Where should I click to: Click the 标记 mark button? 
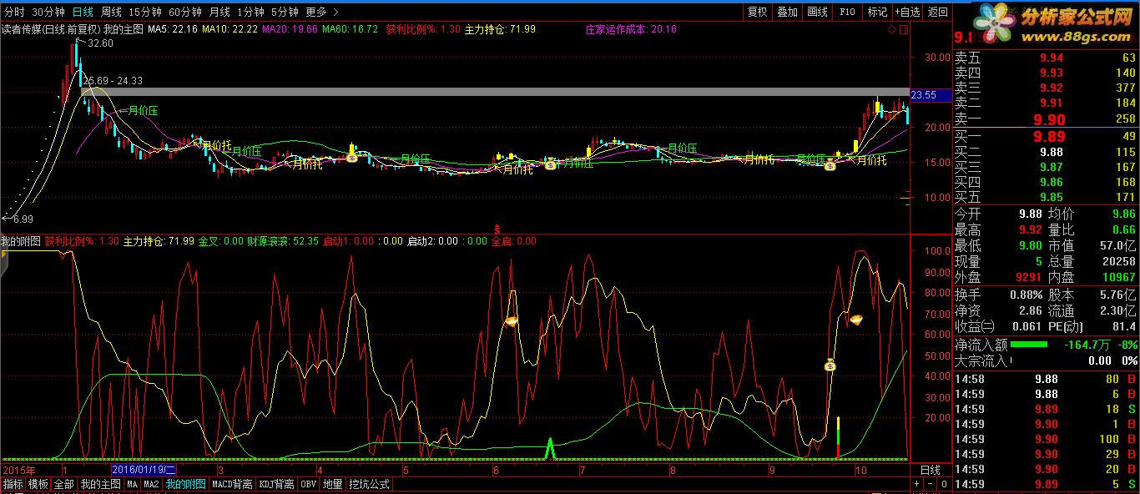tap(877, 12)
